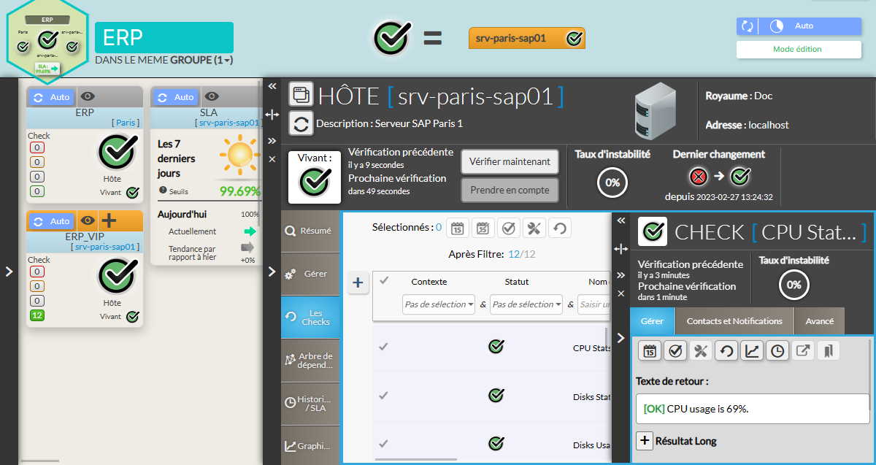Click the external link icon in check toolbar
This screenshot has width=876, height=465.
(803, 351)
